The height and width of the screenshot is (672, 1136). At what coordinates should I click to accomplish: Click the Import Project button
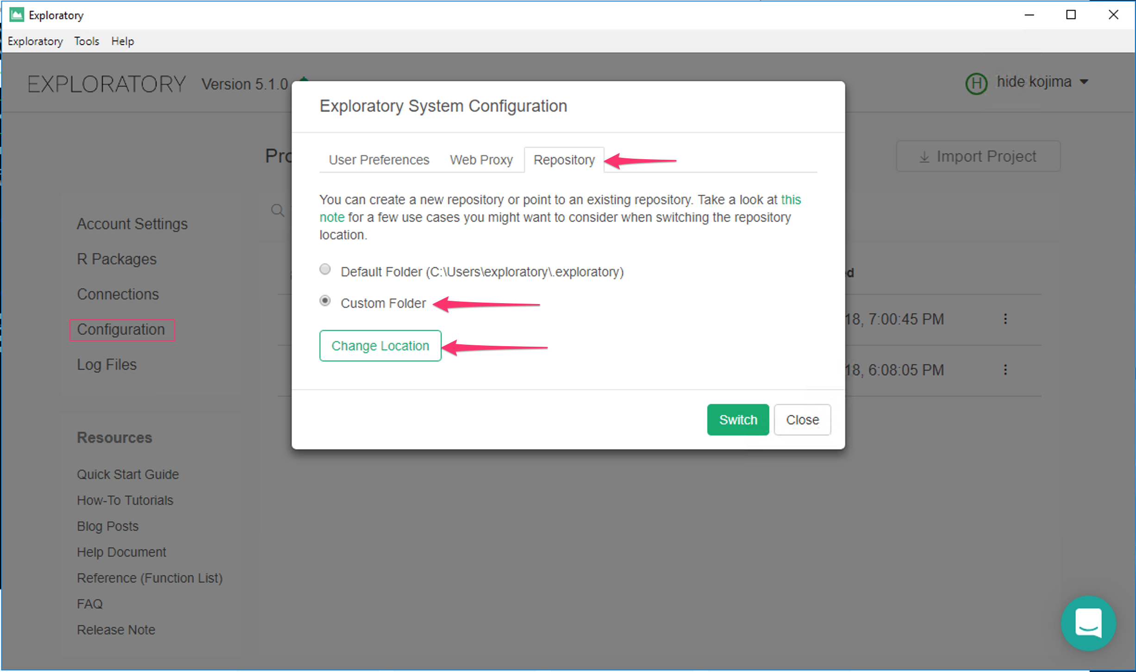click(x=978, y=156)
